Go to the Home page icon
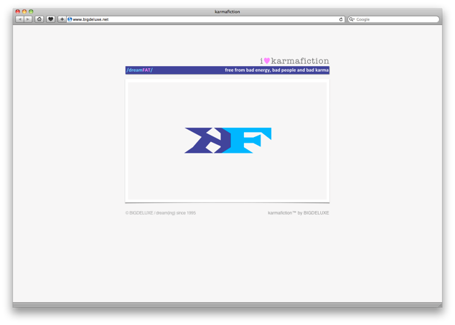The image size is (455, 325). [39, 19]
